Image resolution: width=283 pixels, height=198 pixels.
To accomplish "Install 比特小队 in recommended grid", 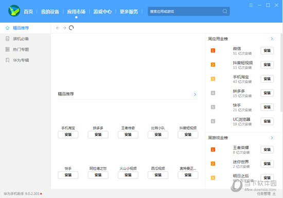I will (158, 135).
